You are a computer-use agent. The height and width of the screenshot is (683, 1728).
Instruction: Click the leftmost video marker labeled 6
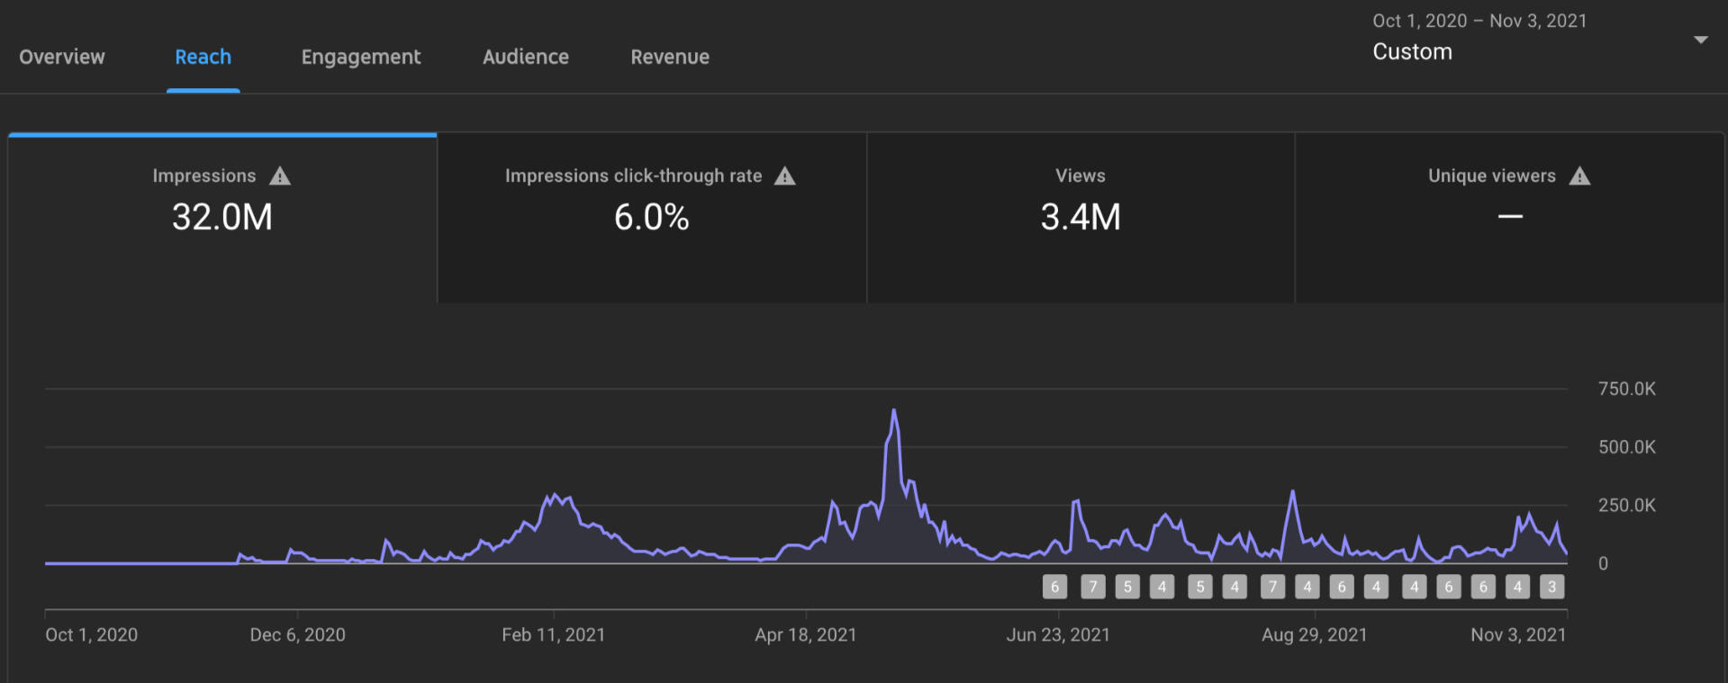(1054, 587)
